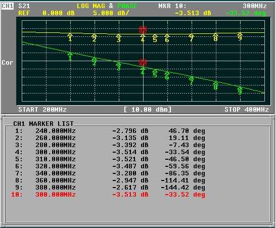This screenshot has width=276, height=228.
Task: Click the -3.135 dB value
Action: pyautogui.click(x=130, y=138)
